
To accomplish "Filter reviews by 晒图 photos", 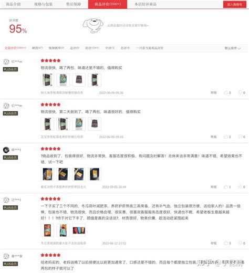I will tap(37, 48).
